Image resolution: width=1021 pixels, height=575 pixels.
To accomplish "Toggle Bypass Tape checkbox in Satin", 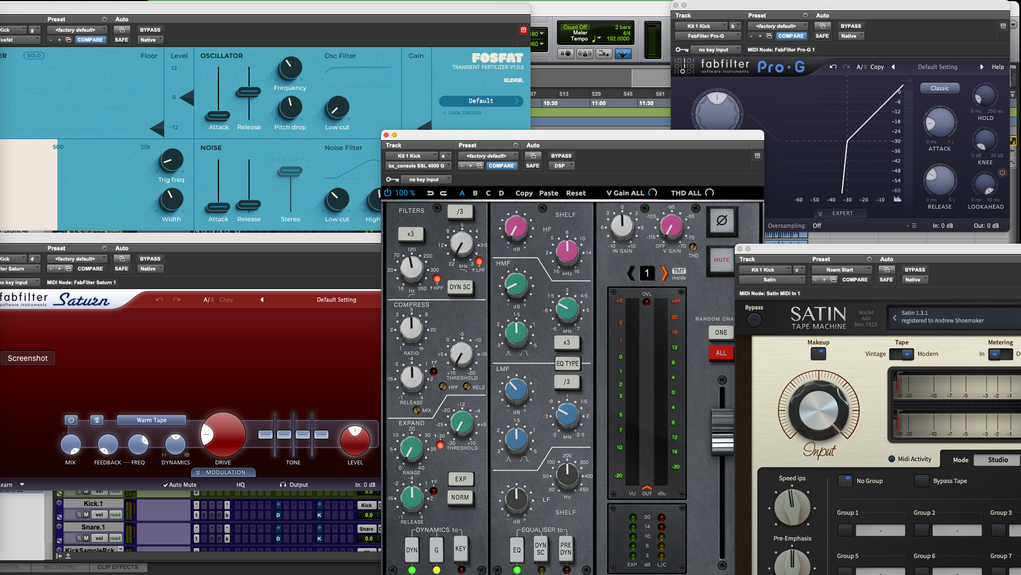I will click(x=921, y=481).
